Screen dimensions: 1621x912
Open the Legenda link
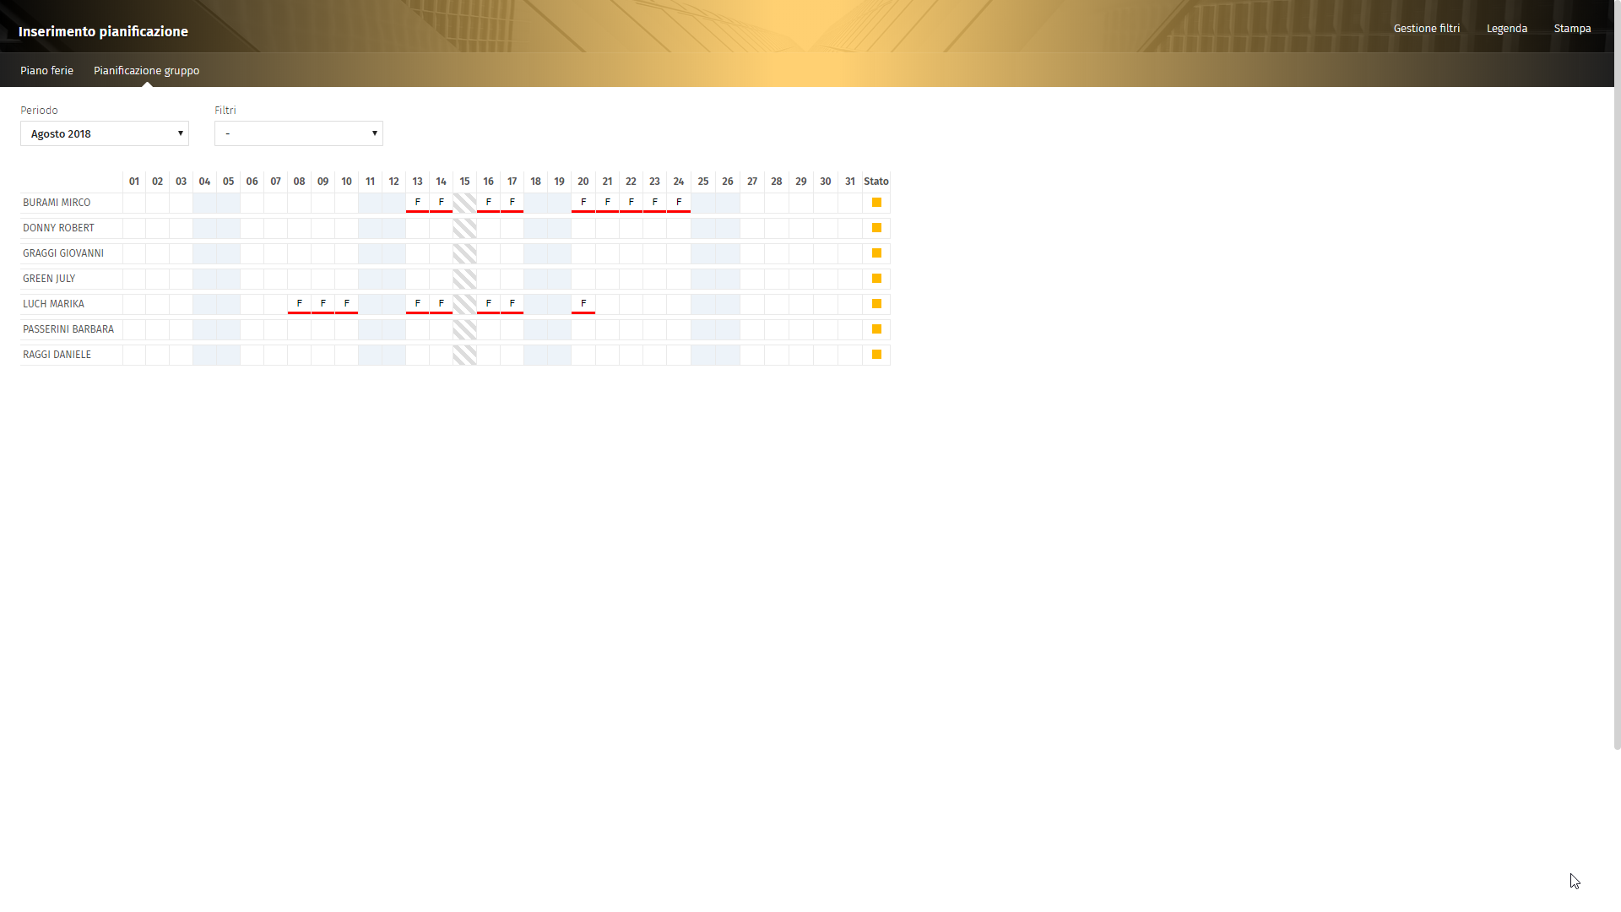pos(1506,29)
